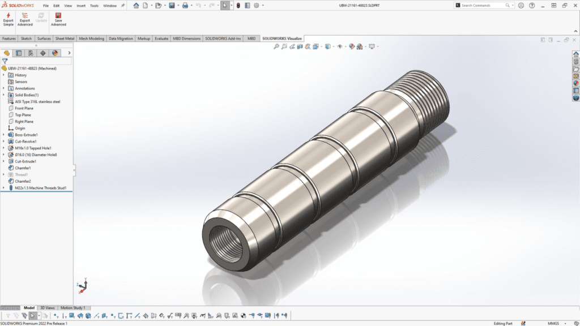The height and width of the screenshot is (326, 580).
Task: Click the Save Advanced icon
Action: point(58,20)
